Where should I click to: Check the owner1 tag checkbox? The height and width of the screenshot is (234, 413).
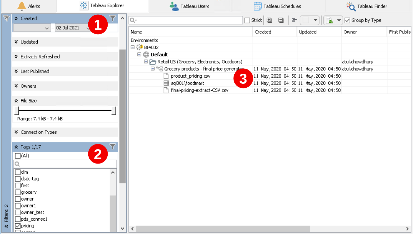click(18, 206)
